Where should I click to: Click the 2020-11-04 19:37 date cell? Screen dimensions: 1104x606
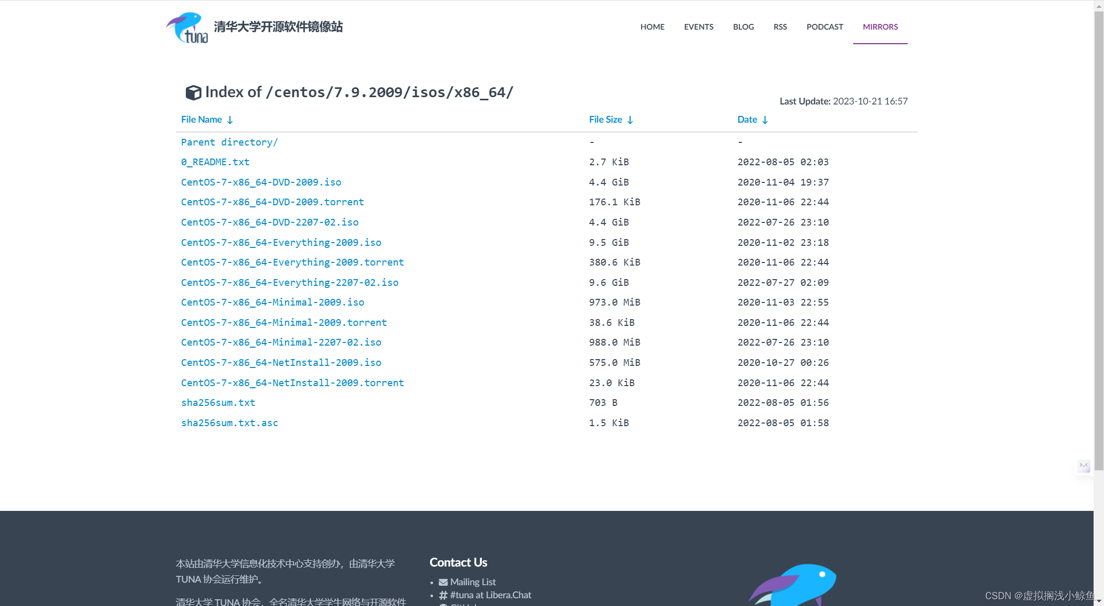pyautogui.click(x=783, y=182)
